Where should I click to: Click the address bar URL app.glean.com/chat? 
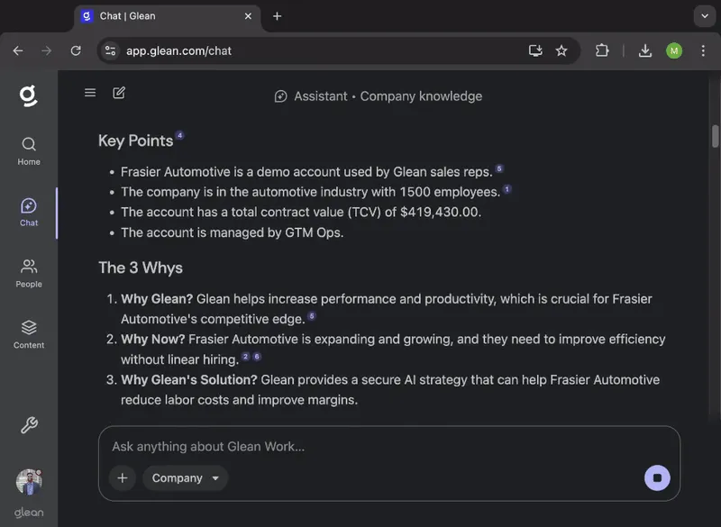coord(178,50)
